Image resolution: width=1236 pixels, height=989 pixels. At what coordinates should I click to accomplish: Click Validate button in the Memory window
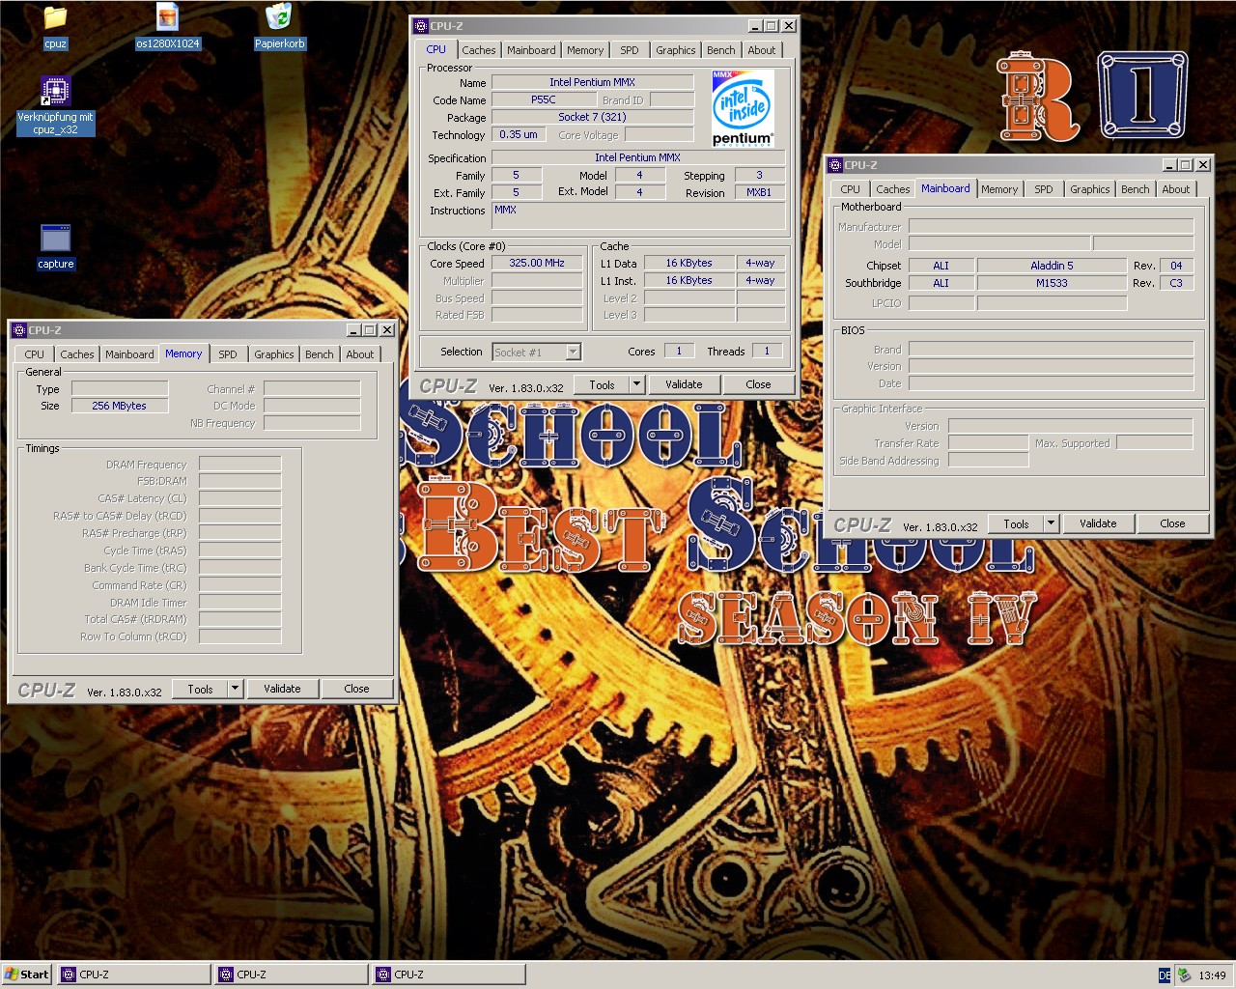click(282, 689)
